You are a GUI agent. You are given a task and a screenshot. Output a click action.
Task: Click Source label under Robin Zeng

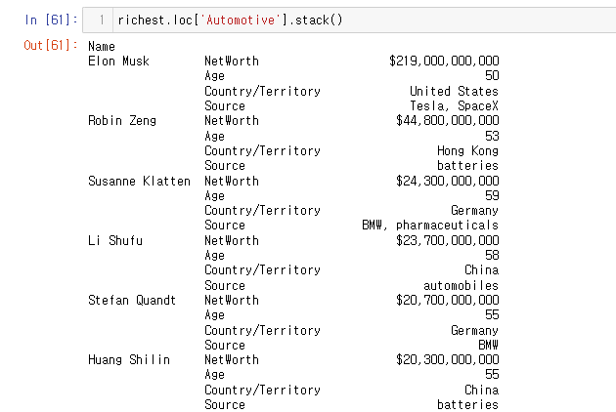[x=225, y=166]
